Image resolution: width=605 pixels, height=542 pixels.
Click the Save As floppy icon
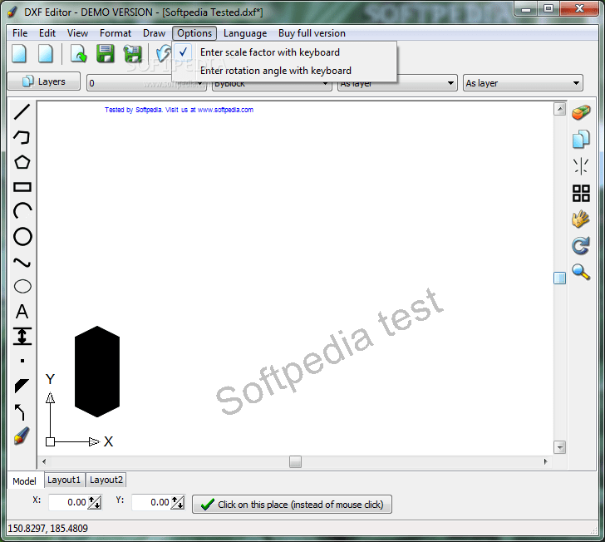pos(132,54)
